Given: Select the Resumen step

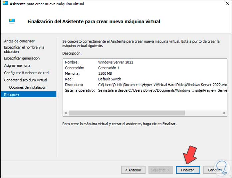Looking at the screenshot, I should (x=11, y=95).
